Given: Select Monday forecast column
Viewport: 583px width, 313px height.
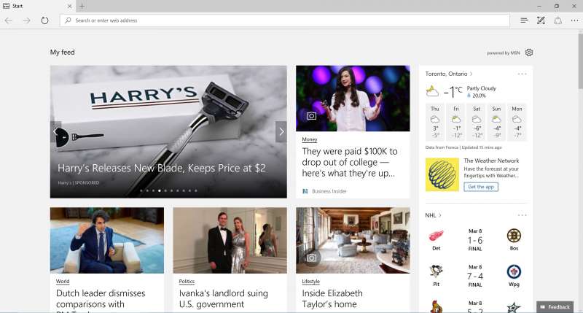Looking at the screenshot, I should 517,122.
